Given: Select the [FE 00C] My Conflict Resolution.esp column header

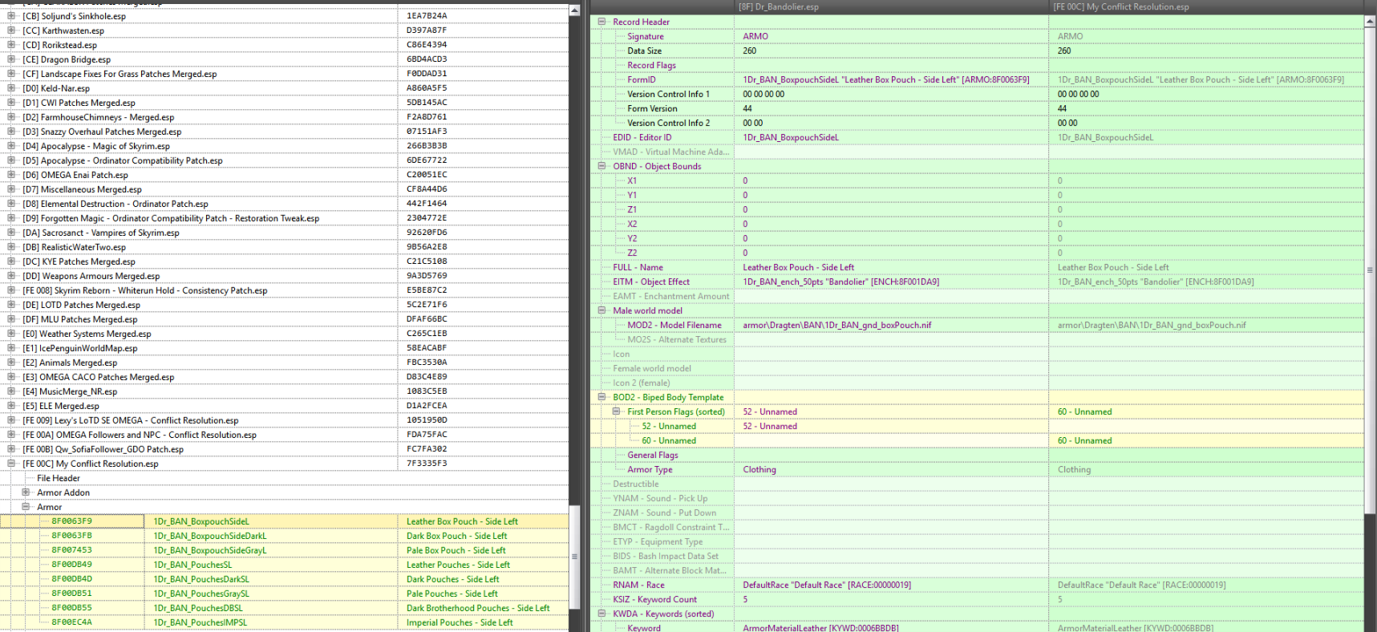Looking at the screenshot, I should [1206, 7].
